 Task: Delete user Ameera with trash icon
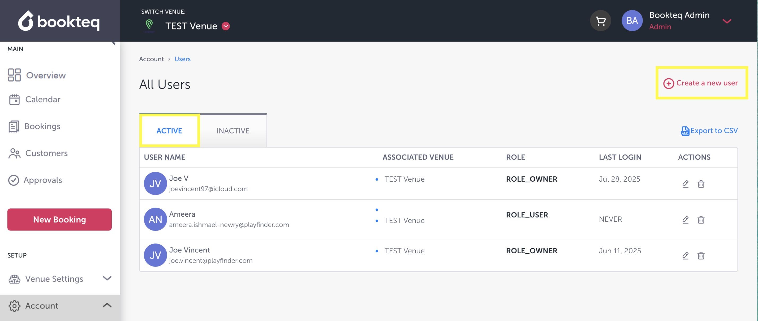[x=701, y=220]
